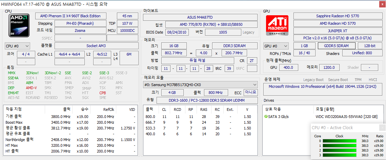Click the EM64T feature flag
Screen dimensions: 386x160
[x=13, y=93]
